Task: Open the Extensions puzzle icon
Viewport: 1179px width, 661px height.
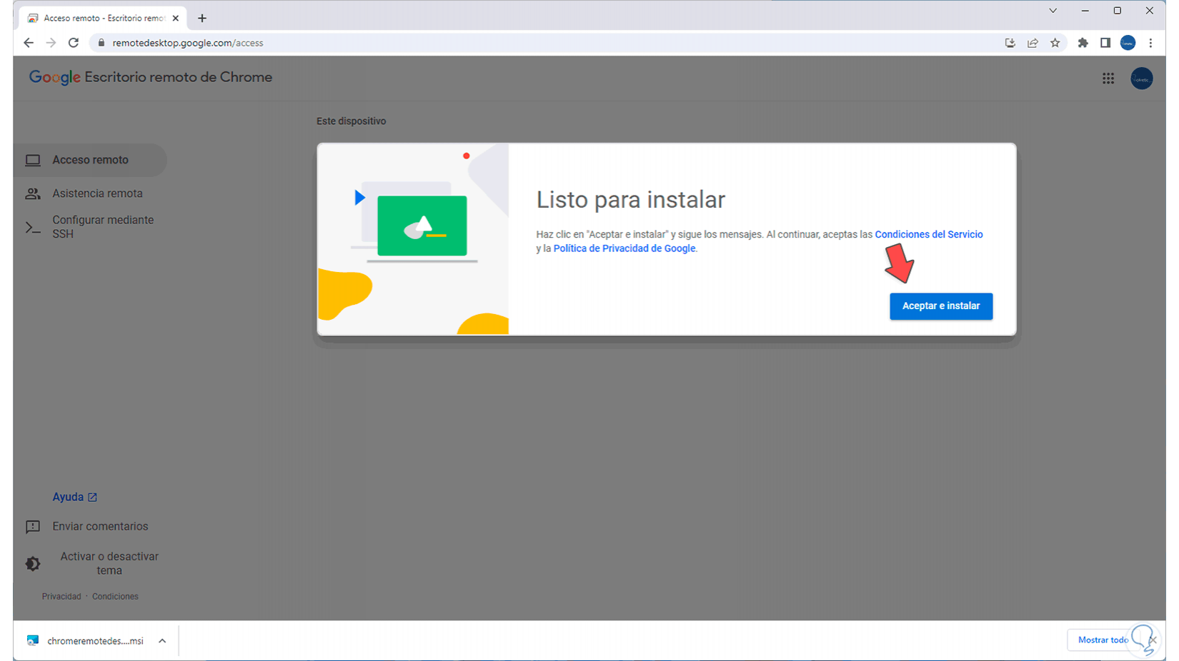Action: [x=1083, y=43]
